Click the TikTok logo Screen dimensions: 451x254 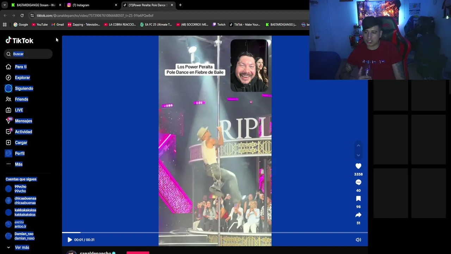pyautogui.click(x=19, y=40)
